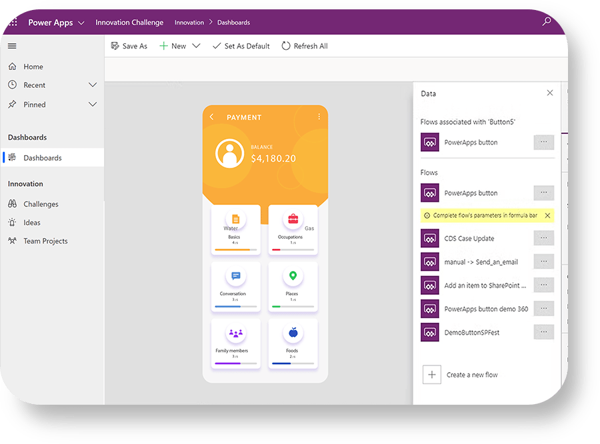Click the Save As button
The width and height of the screenshot is (600, 444).
[x=129, y=46]
